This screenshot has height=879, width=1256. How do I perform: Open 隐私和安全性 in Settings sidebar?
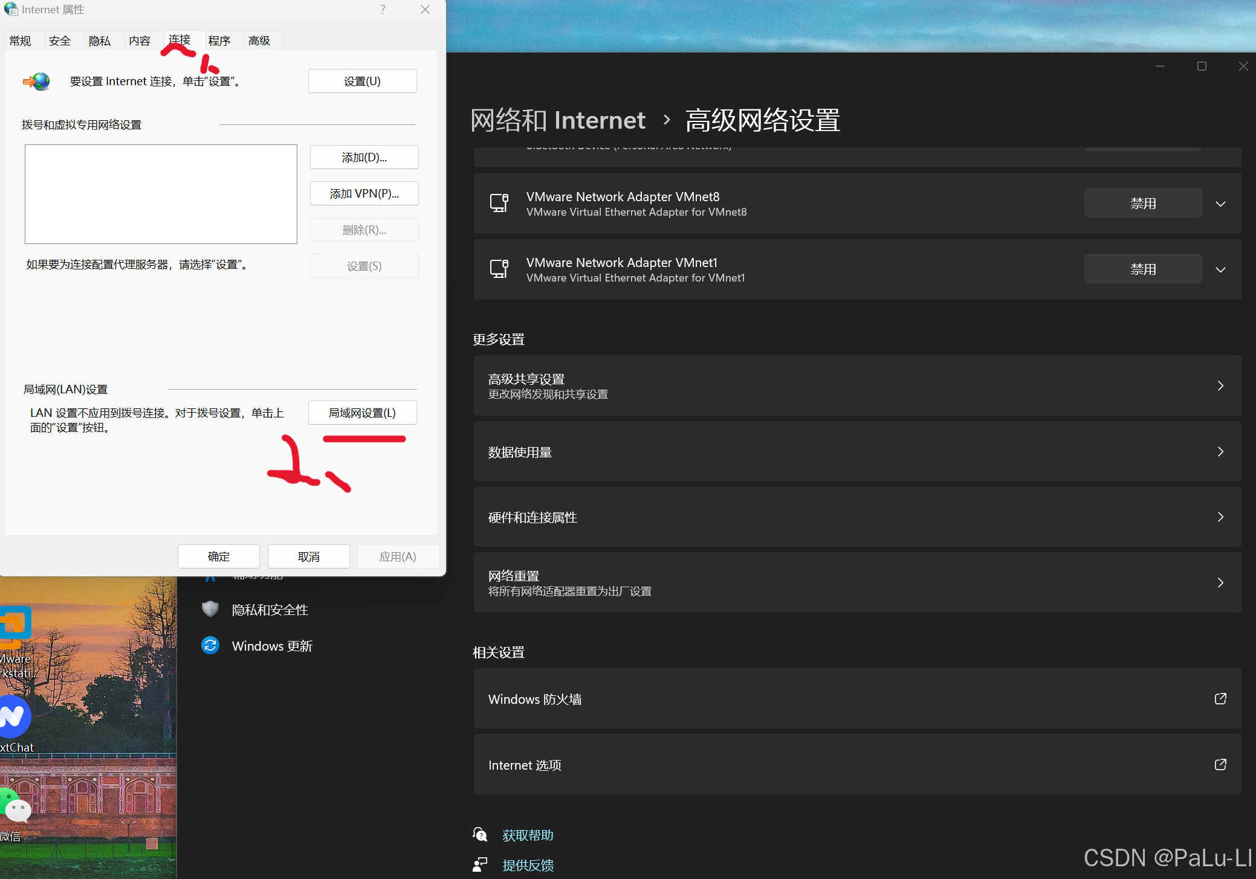tap(270, 610)
